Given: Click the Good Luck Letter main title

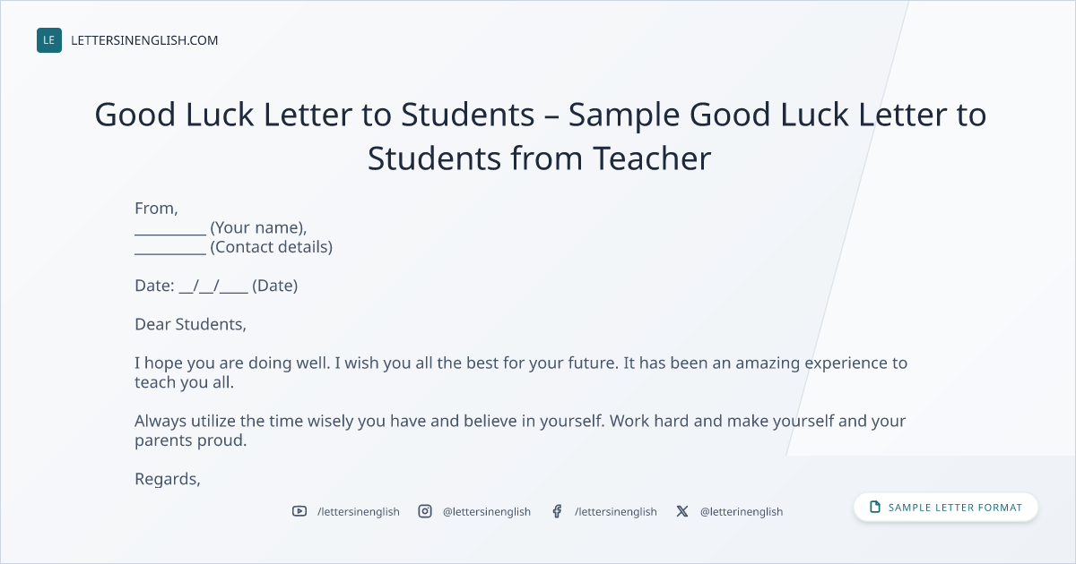Looking at the screenshot, I should (540, 136).
